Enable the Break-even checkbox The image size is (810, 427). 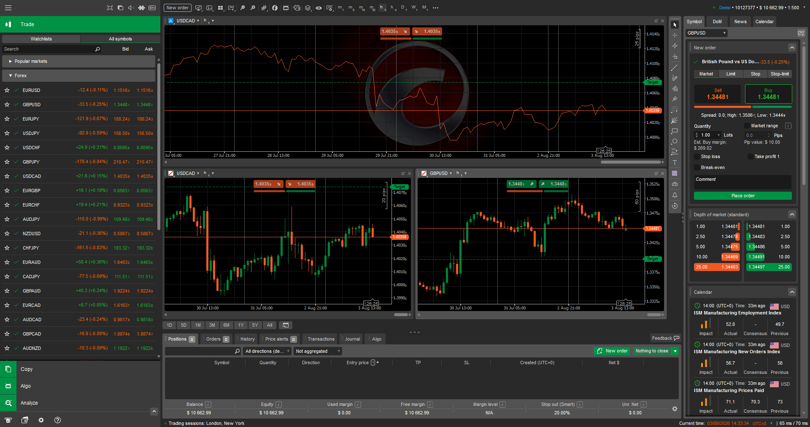697,167
